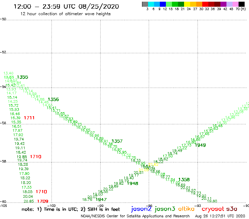Screen dimensions: 249x219
Task: Click the note 'Time is in UTC; SWH is in feet'
Action: point(71,209)
